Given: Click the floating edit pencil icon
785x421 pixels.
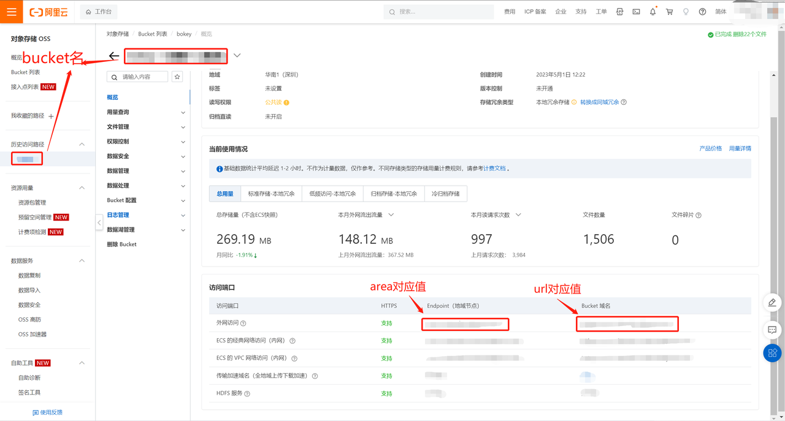Looking at the screenshot, I should coord(772,303).
